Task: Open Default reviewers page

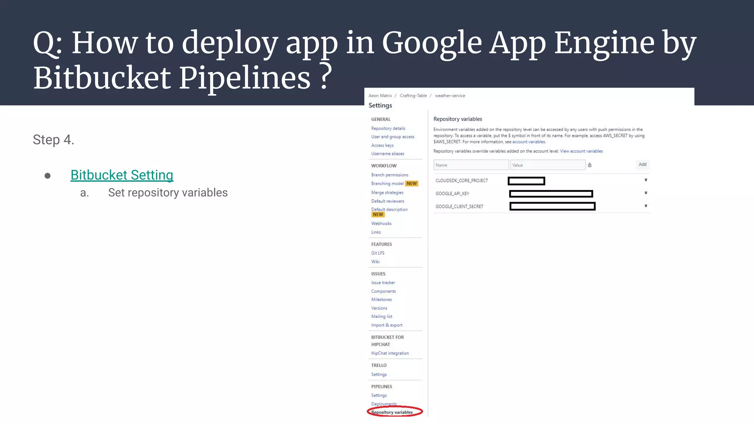Action: [388, 201]
